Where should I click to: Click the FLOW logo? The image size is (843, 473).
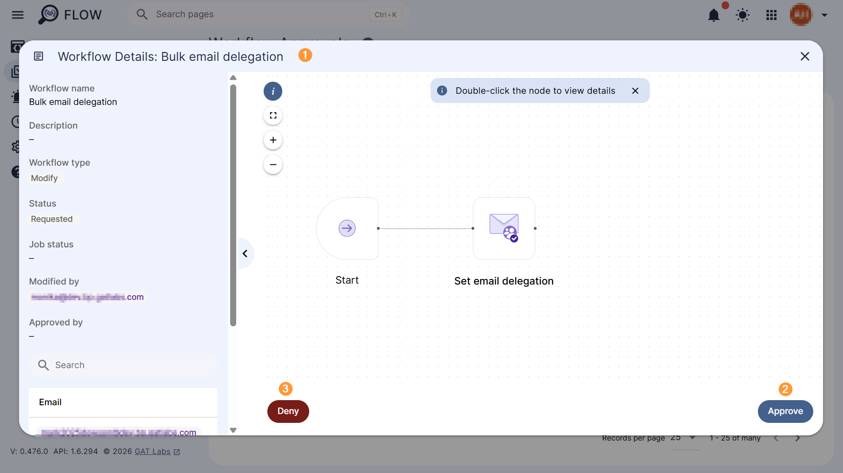(x=70, y=14)
